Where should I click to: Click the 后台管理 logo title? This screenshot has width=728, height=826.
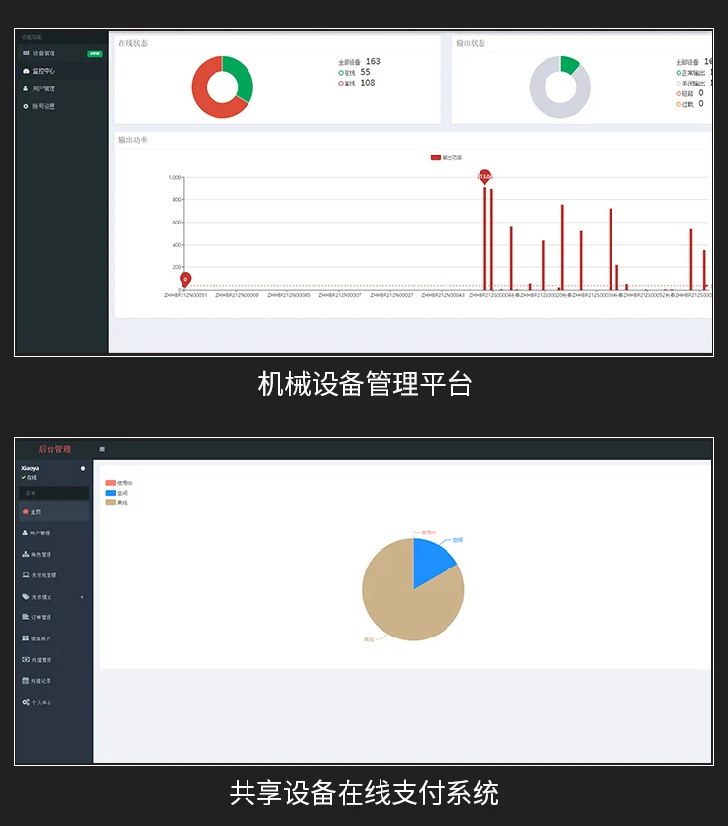[x=54, y=449]
